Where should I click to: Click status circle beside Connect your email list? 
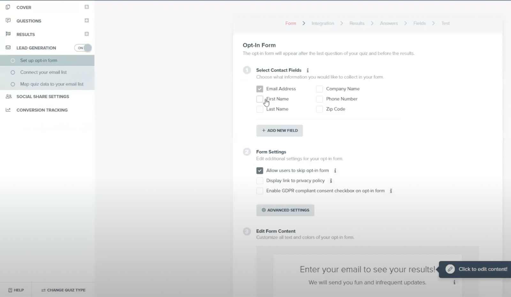(x=13, y=72)
